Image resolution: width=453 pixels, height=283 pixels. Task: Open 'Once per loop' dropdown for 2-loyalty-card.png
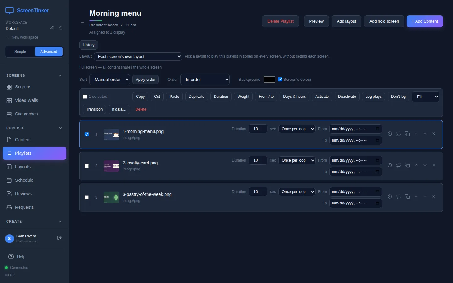(297, 160)
